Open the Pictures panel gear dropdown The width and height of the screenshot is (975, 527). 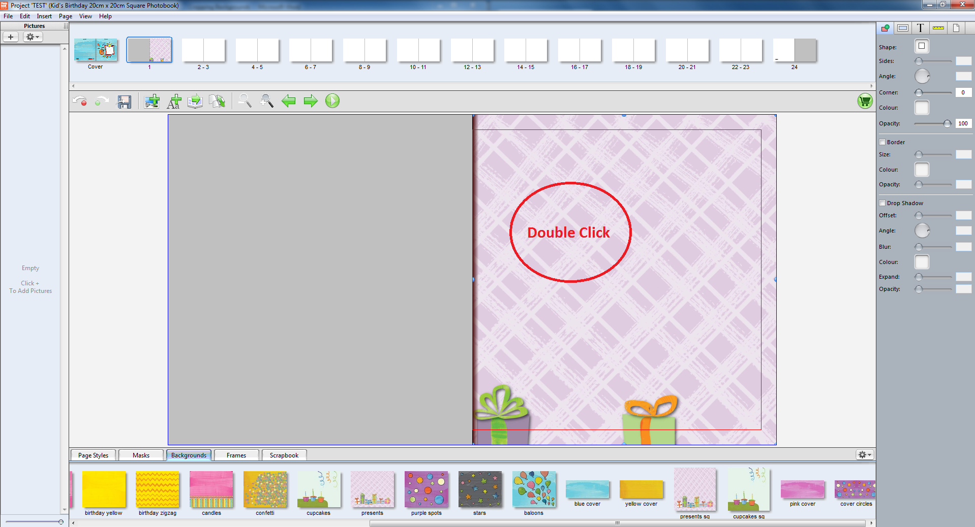click(x=33, y=37)
